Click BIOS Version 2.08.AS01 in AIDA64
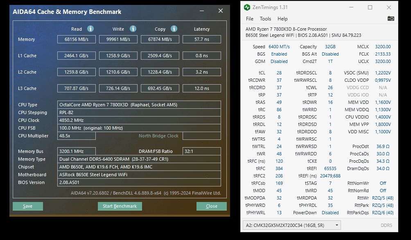Screen dimensions: 411x240 (x=139, y=182)
